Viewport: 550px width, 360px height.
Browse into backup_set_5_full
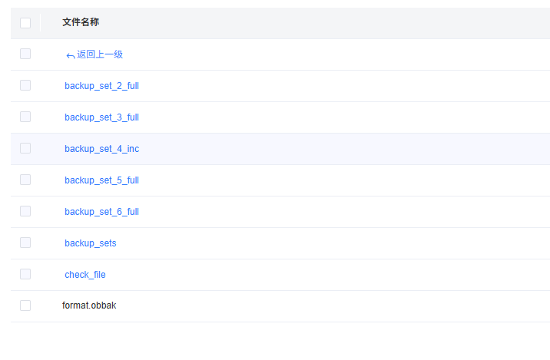click(x=101, y=180)
